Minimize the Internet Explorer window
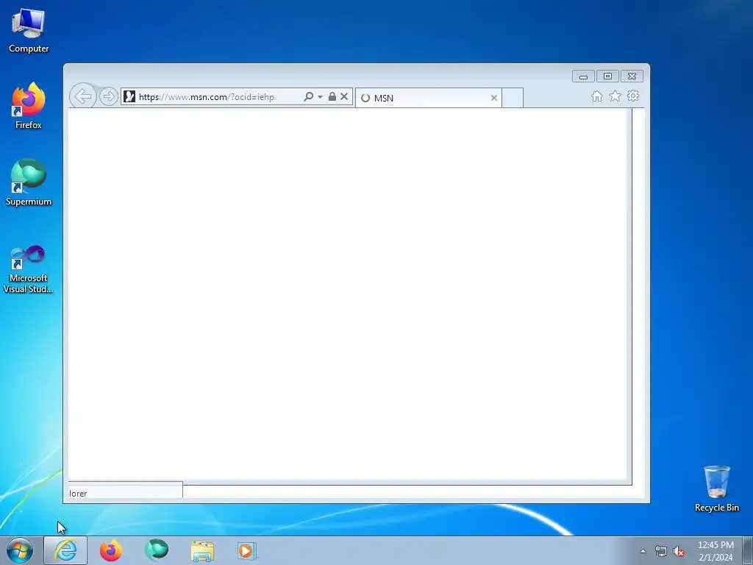Image resolution: width=753 pixels, height=565 pixels. (x=583, y=77)
